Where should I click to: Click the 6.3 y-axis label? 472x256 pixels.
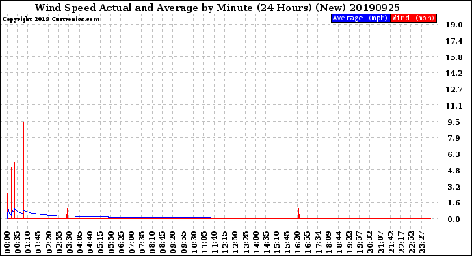[x=454, y=154]
